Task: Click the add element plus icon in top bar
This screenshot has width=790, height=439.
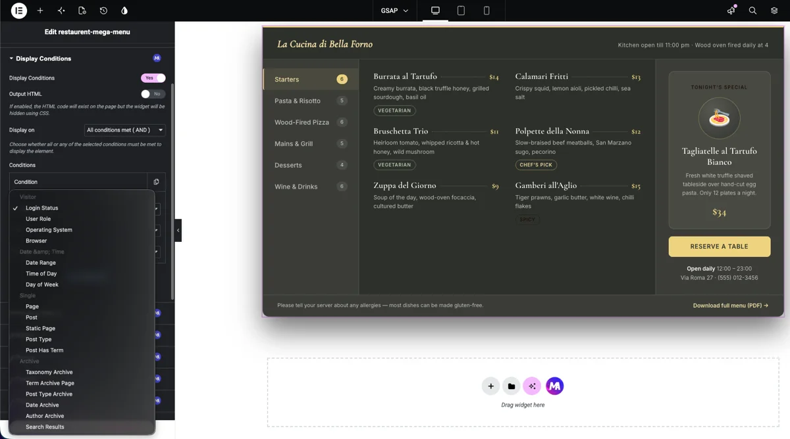Action: 40,11
